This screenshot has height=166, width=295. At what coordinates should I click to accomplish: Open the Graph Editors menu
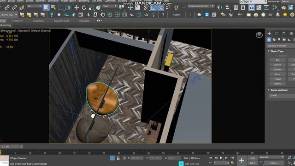coord(69,1)
